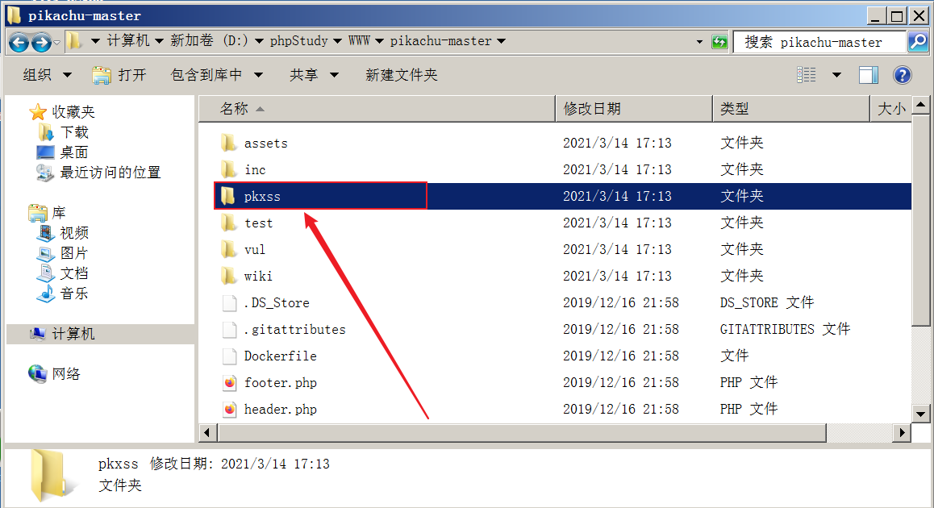The image size is (934, 508).
Task: Open the 组织 dropdown menu
Action: (x=47, y=75)
